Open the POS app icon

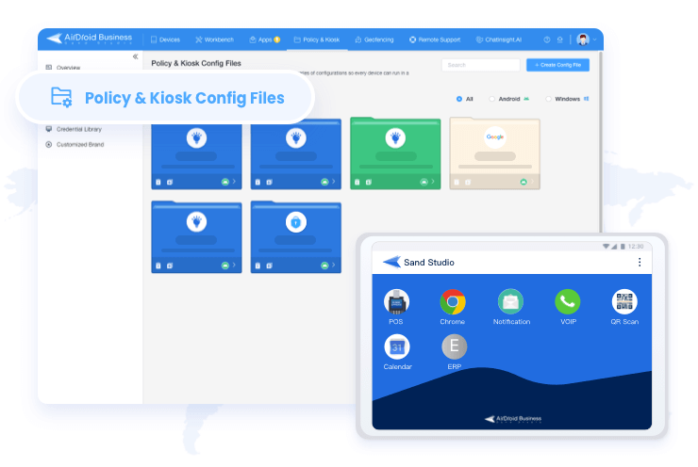click(396, 302)
